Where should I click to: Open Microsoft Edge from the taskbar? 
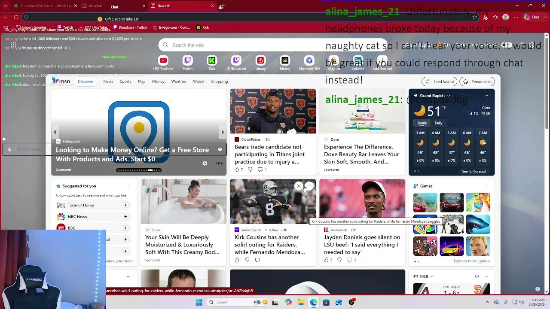coord(314,302)
